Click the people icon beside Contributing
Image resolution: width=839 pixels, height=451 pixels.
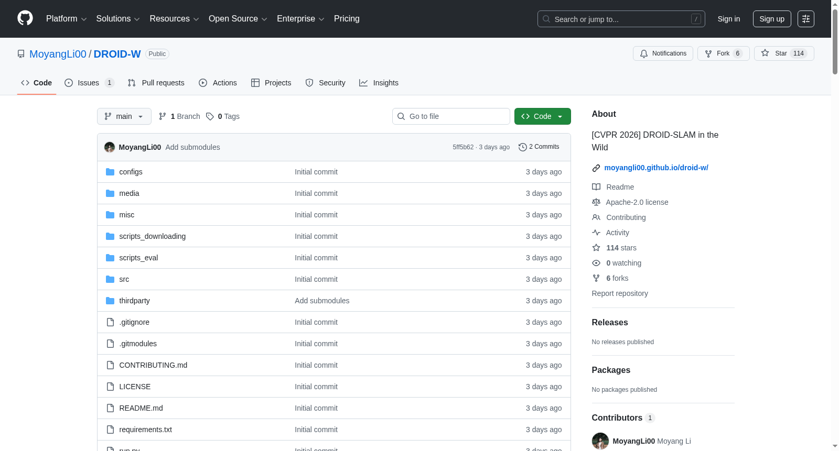[596, 217]
